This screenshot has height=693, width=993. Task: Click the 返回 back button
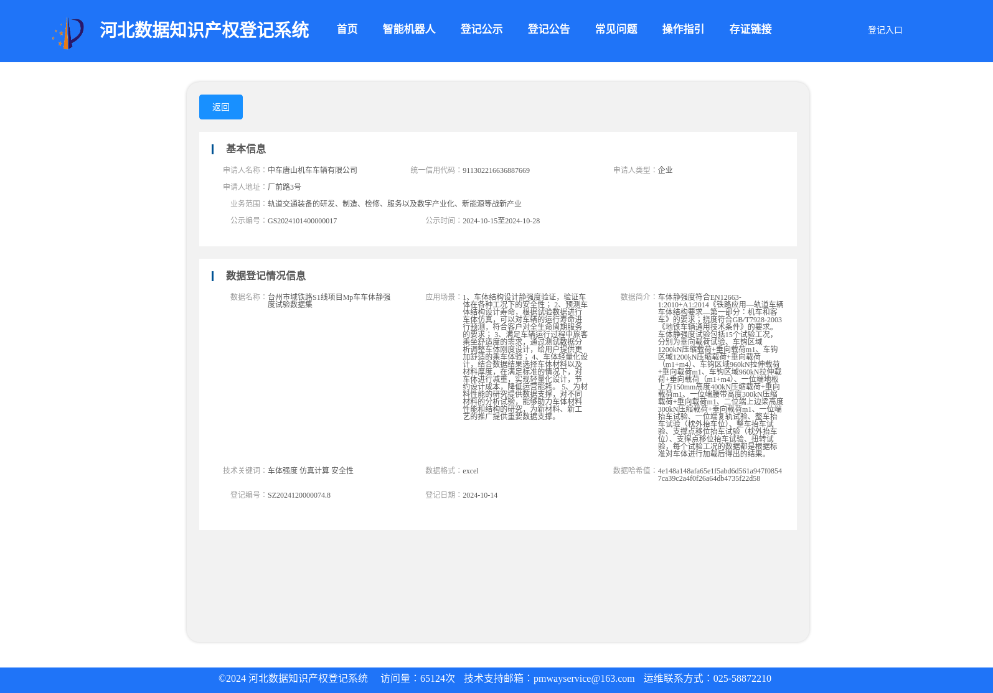click(x=221, y=107)
